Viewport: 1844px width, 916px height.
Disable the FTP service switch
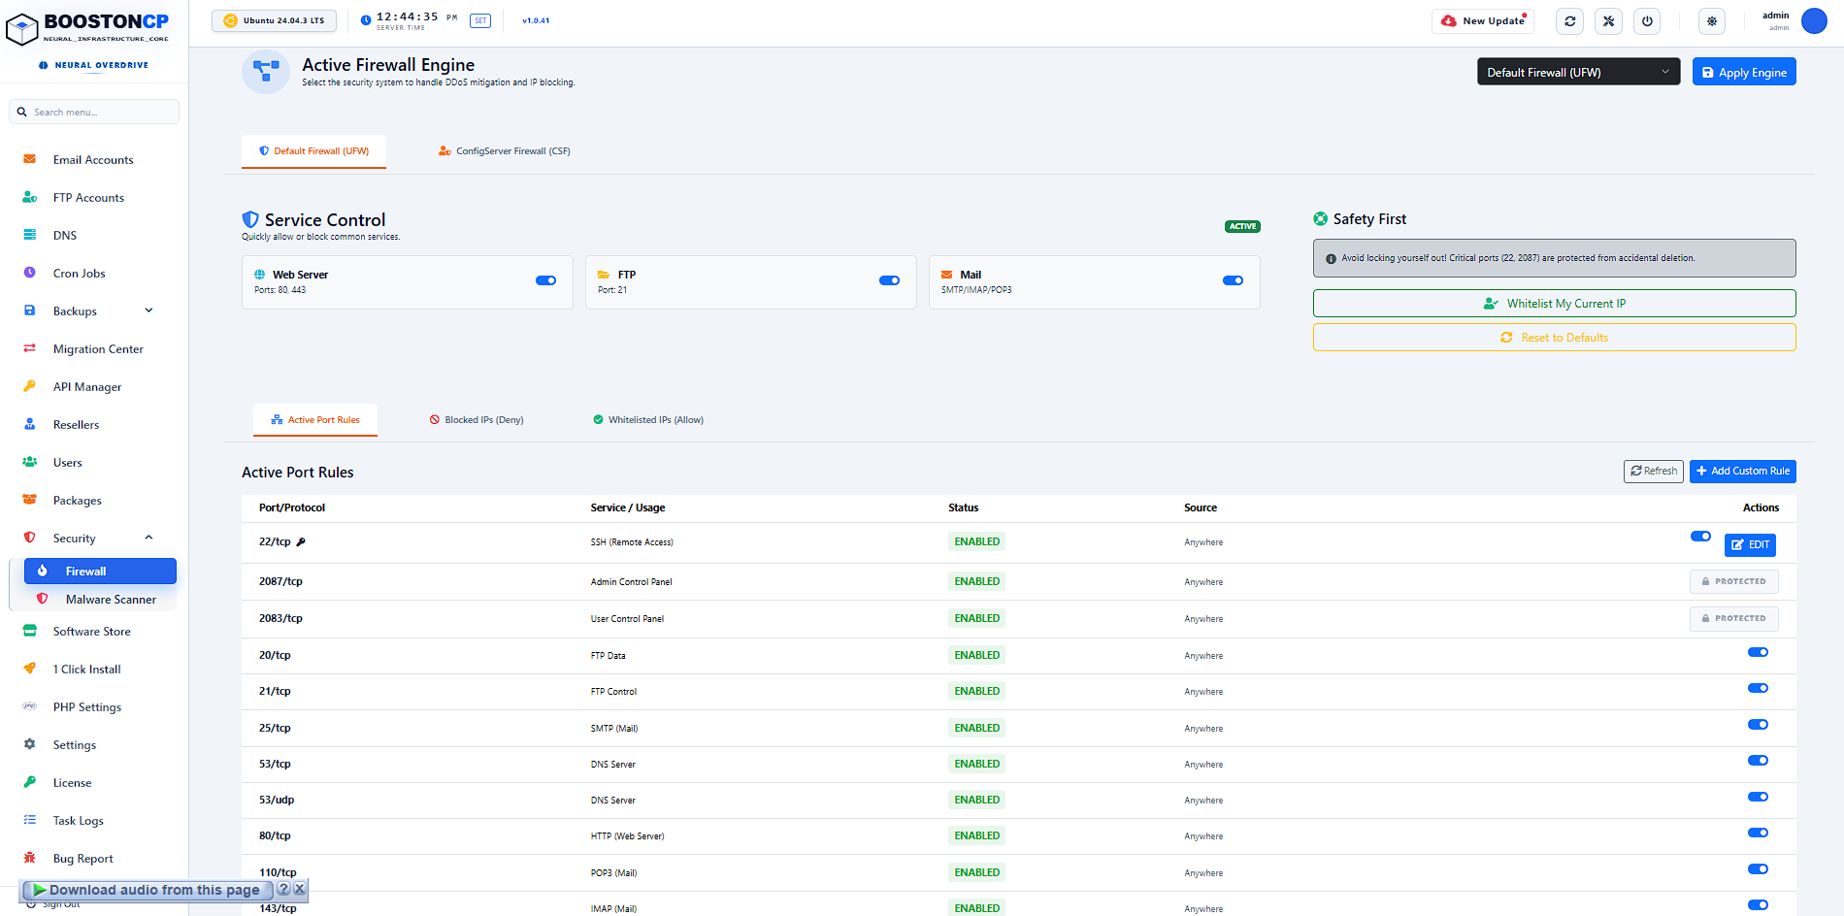coord(890,280)
